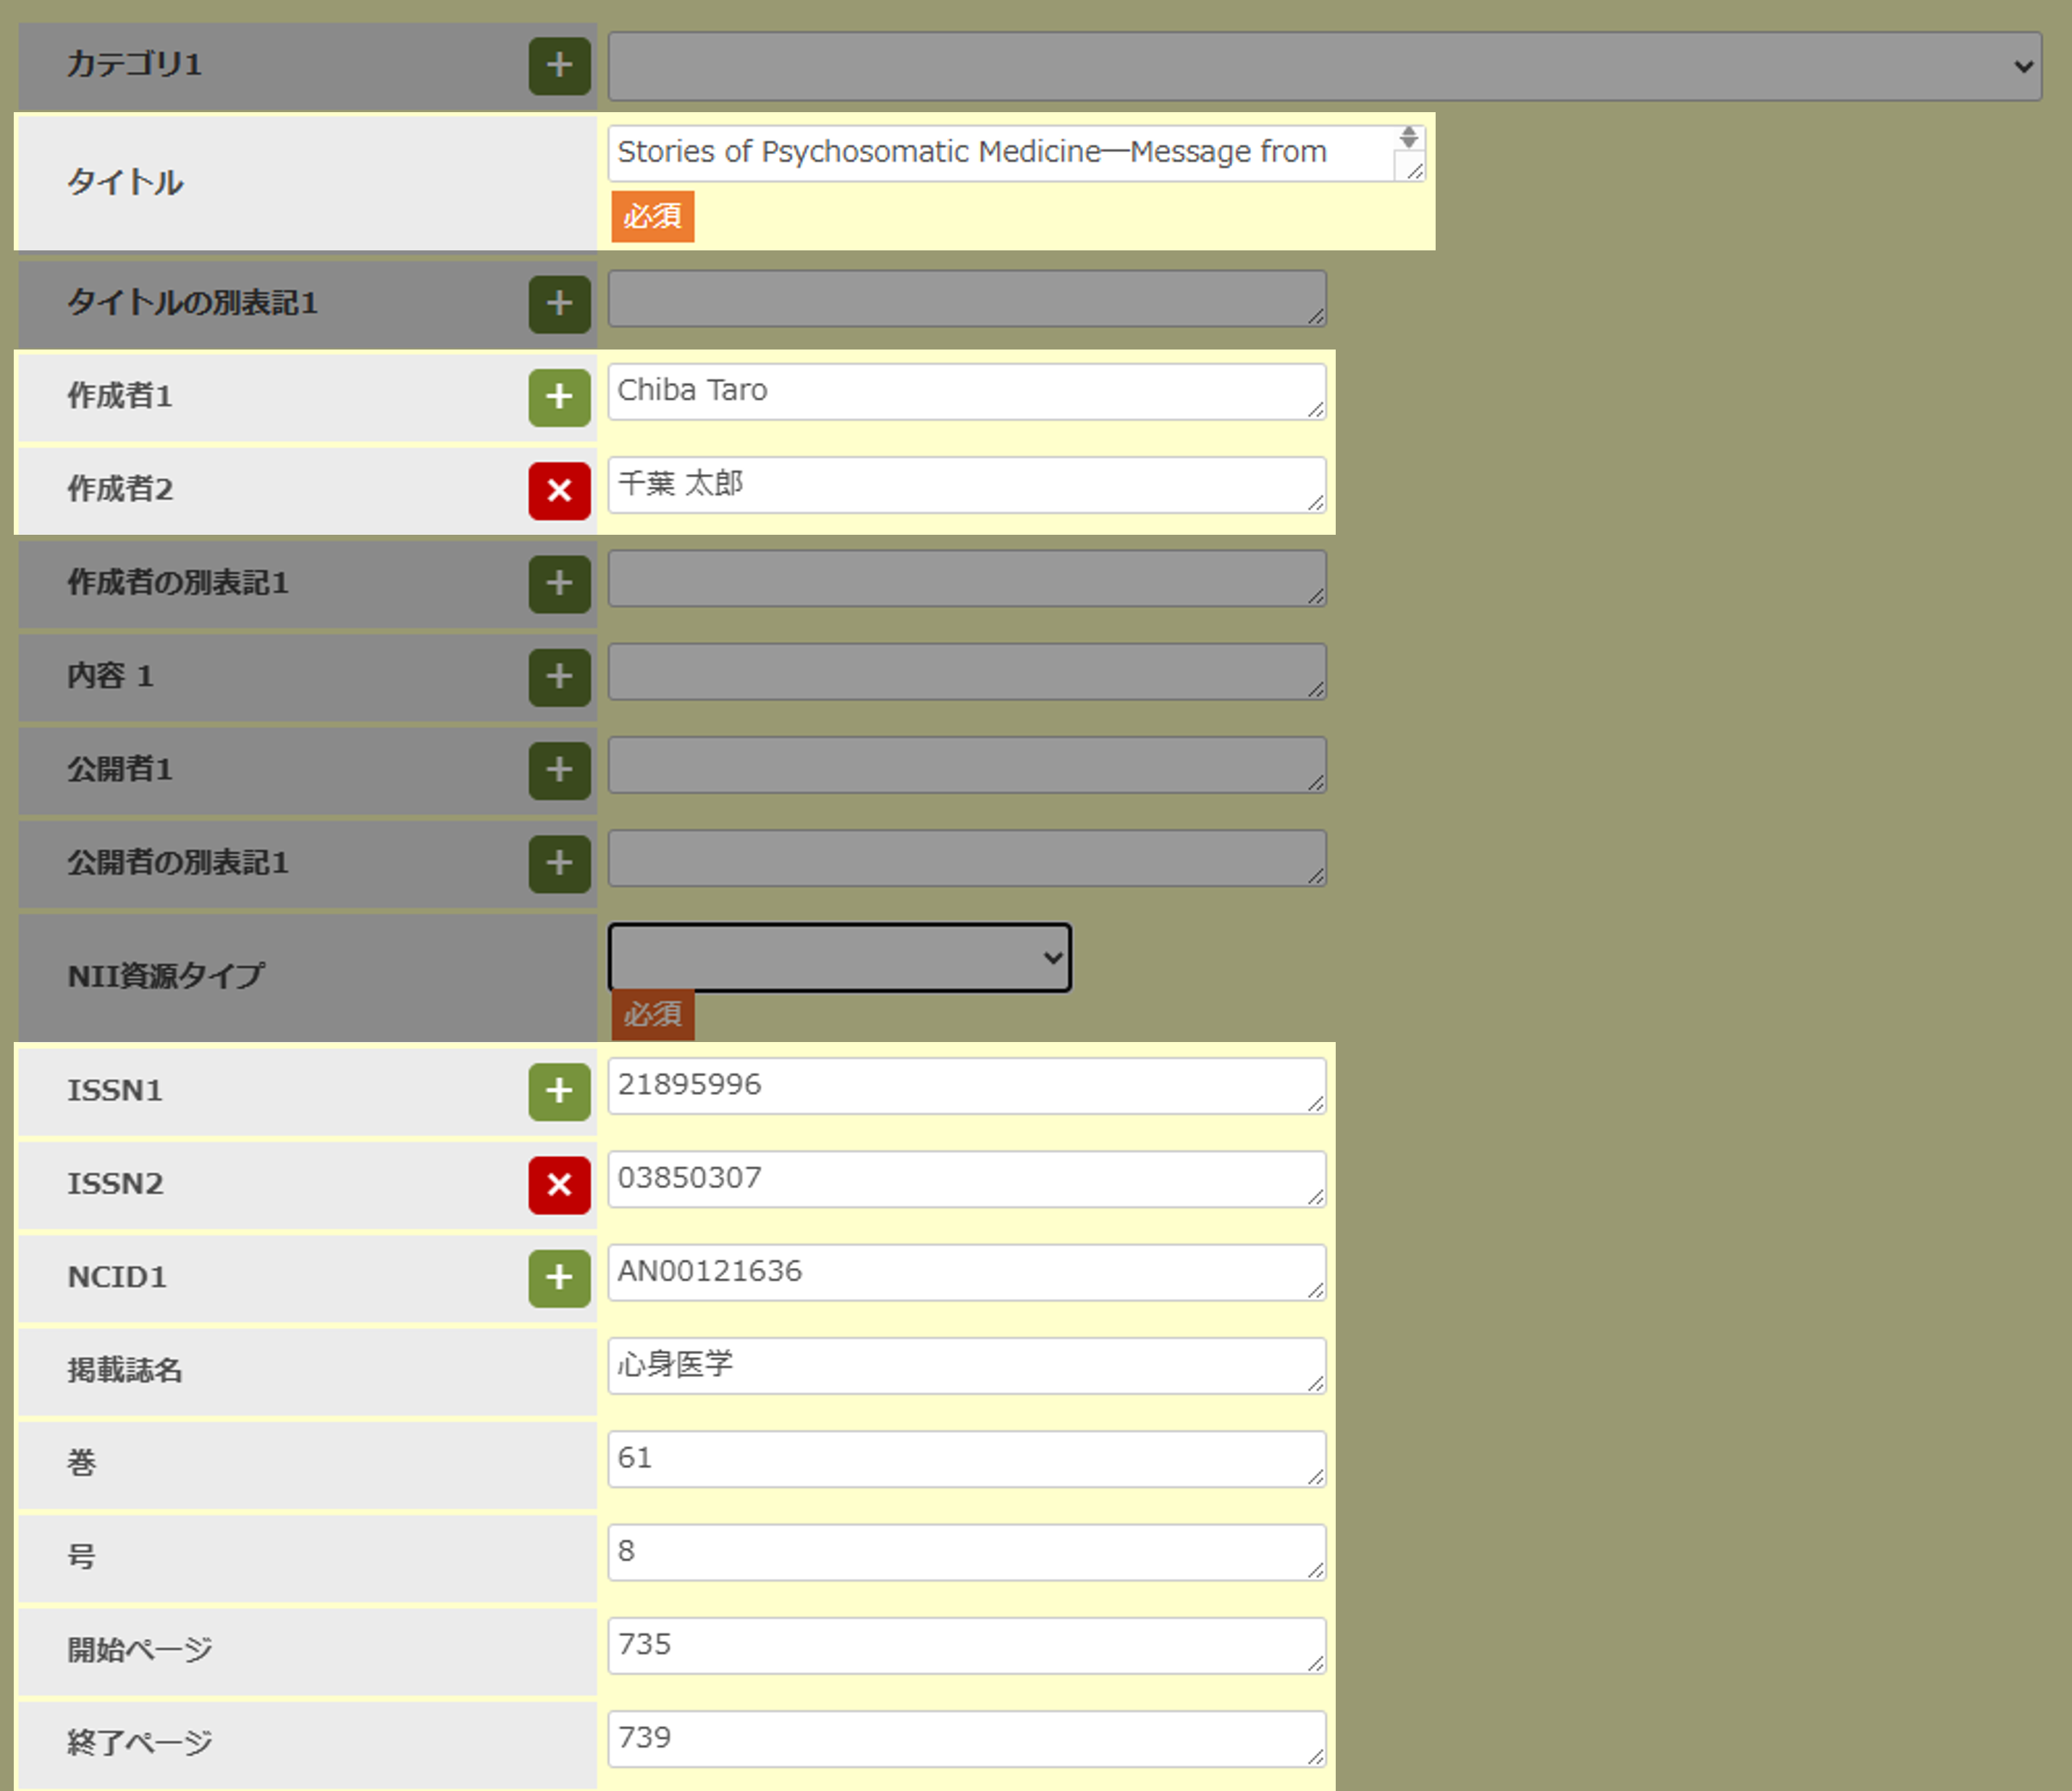The width and height of the screenshot is (2072, 1791).
Task: Open the NII資源タイプ dropdown
Action: tap(839, 957)
